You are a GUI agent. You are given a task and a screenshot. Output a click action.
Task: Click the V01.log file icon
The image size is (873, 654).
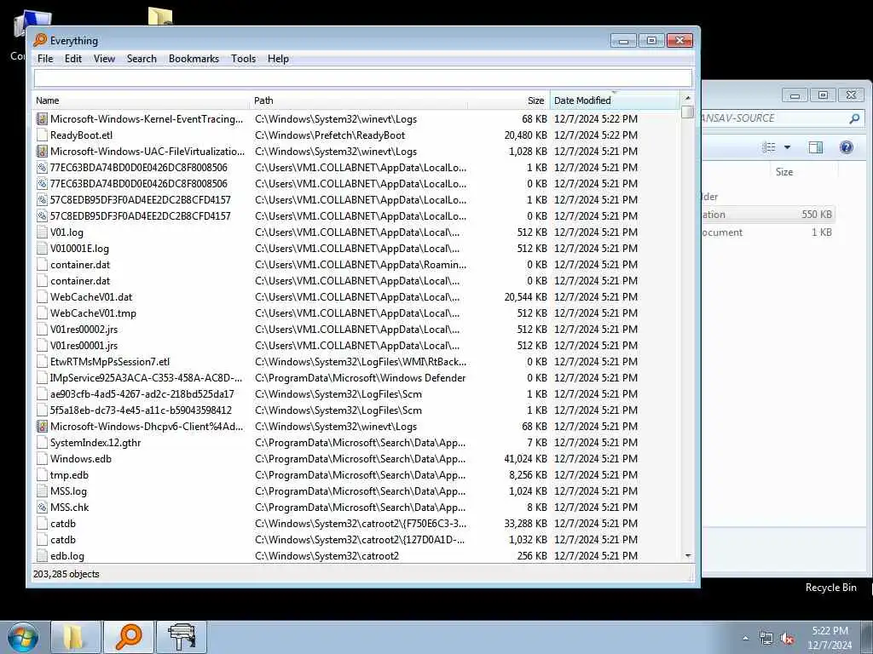(x=42, y=232)
